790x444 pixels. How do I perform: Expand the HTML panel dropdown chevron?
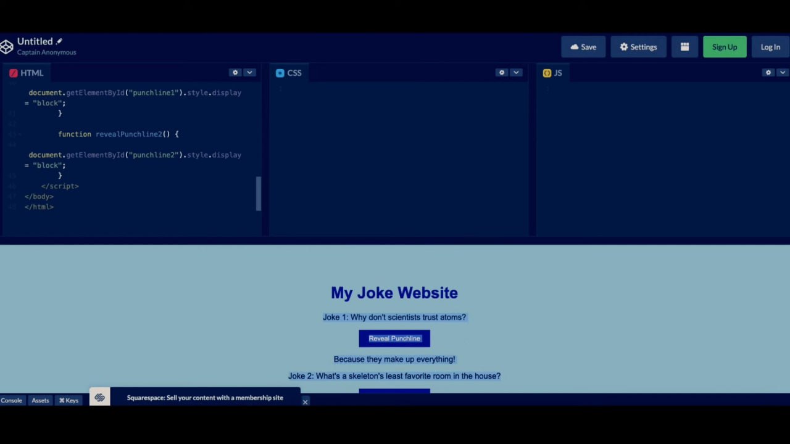click(x=249, y=73)
